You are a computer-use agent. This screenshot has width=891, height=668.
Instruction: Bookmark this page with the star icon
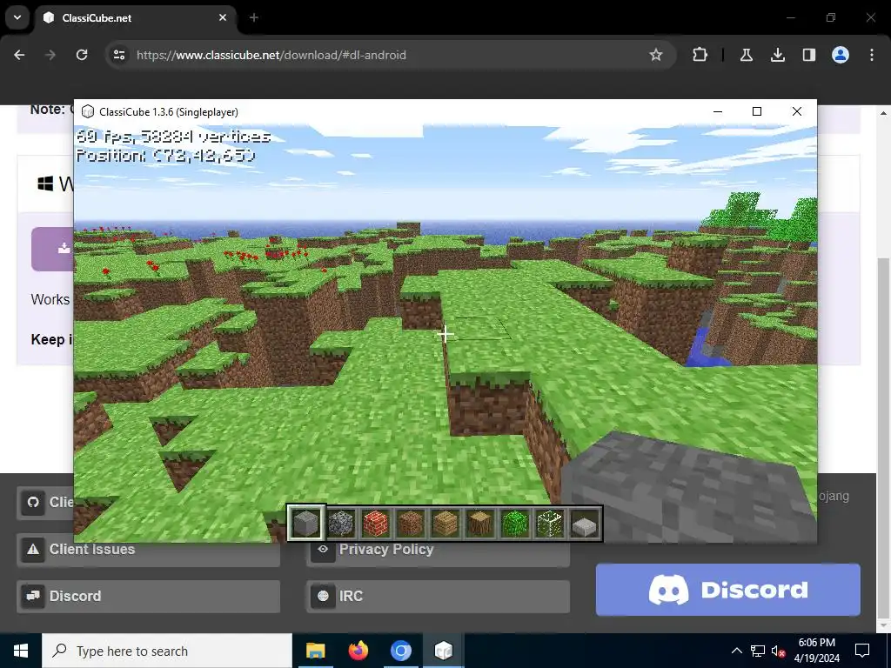point(656,55)
